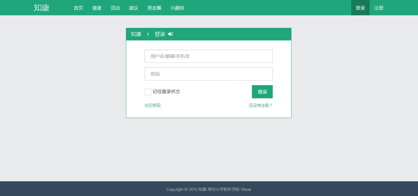
Task: Open the 建议 nav item
Action: tap(133, 8)
